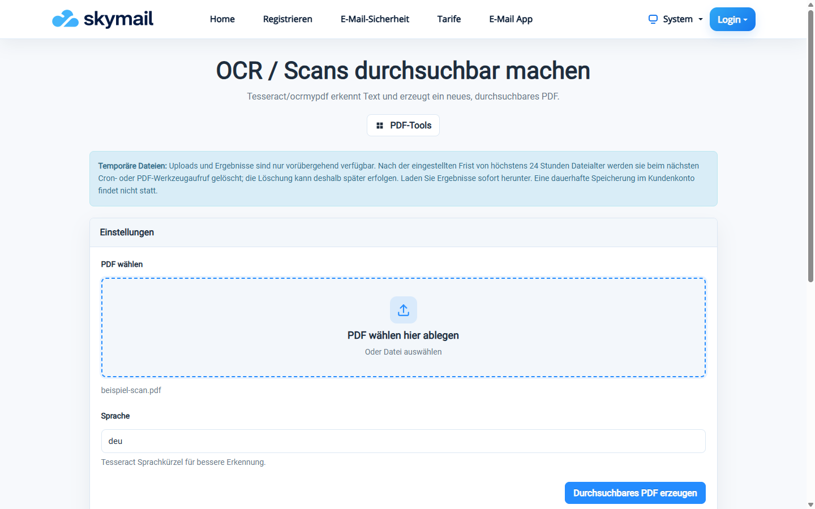Click the Einstellungen card header
The image size is (815, 509).
pyautogui.click(x=404, y=232)
